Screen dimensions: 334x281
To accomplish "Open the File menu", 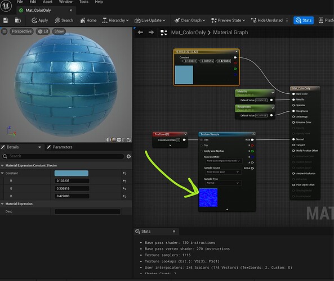I will click(20, 2).
